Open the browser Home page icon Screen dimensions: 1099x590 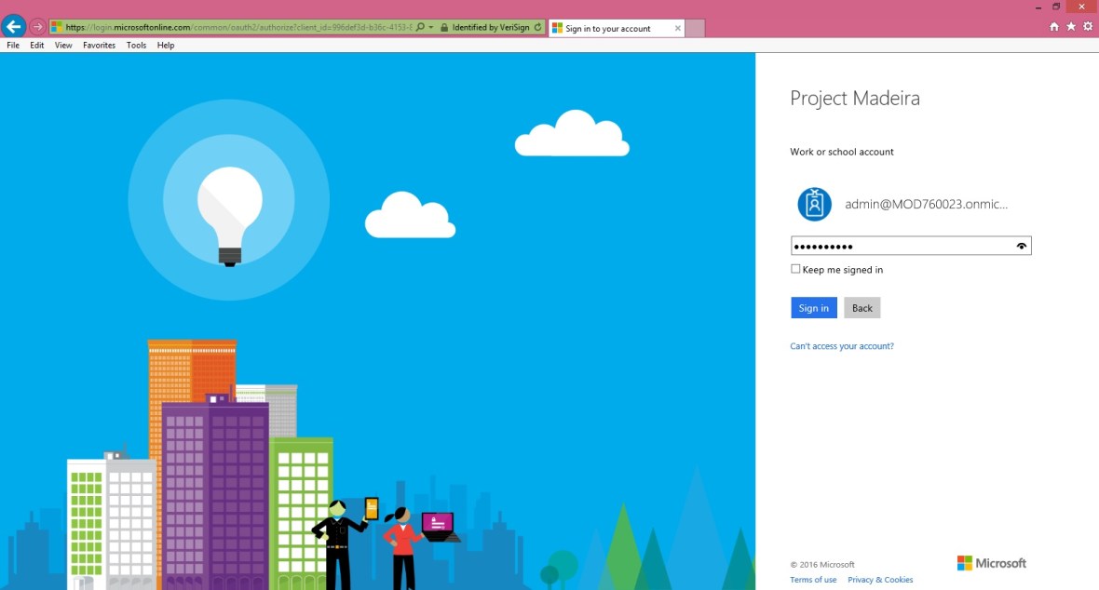point(1054,27)
